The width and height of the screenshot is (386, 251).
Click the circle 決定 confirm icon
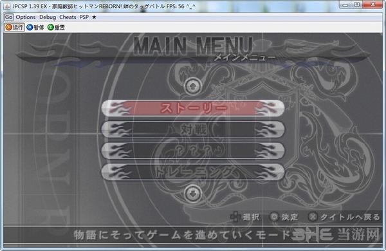[x=274, y=217]
